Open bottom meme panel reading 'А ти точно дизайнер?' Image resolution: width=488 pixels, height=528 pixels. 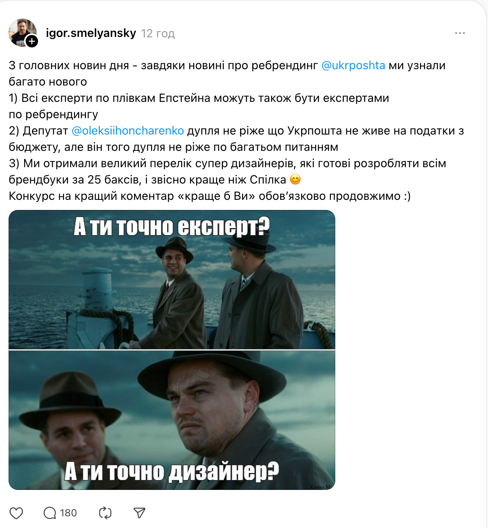pos(172,420)
